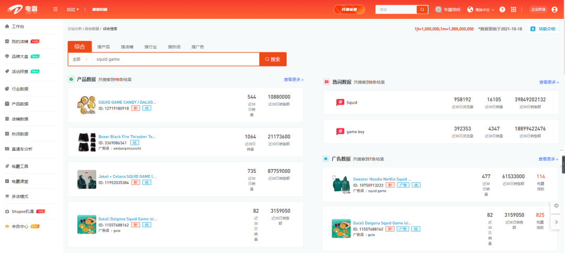565x253 pixels.
Task: Click the 热词数据 red section icon
Action: [x=326, y=82]
